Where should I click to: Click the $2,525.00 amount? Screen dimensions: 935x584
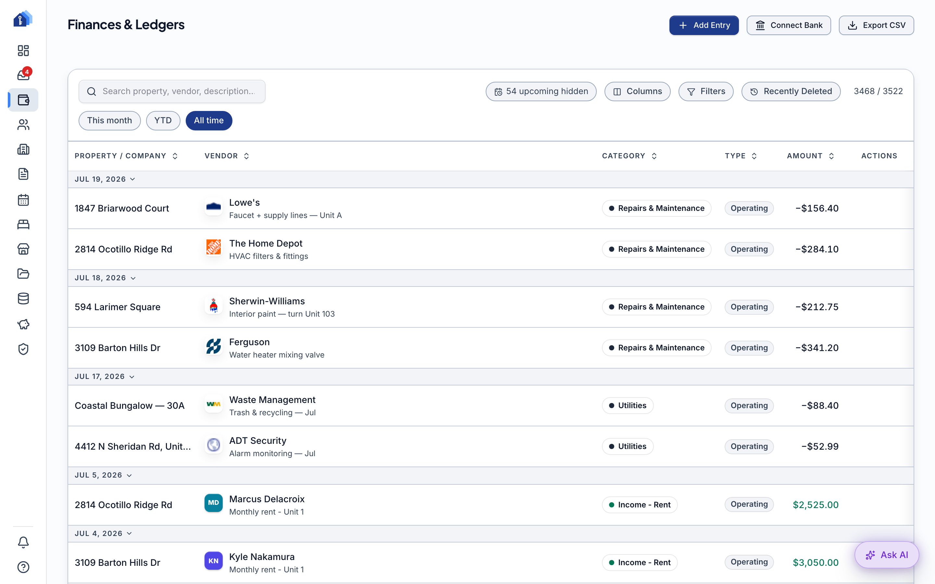[816, 505]
